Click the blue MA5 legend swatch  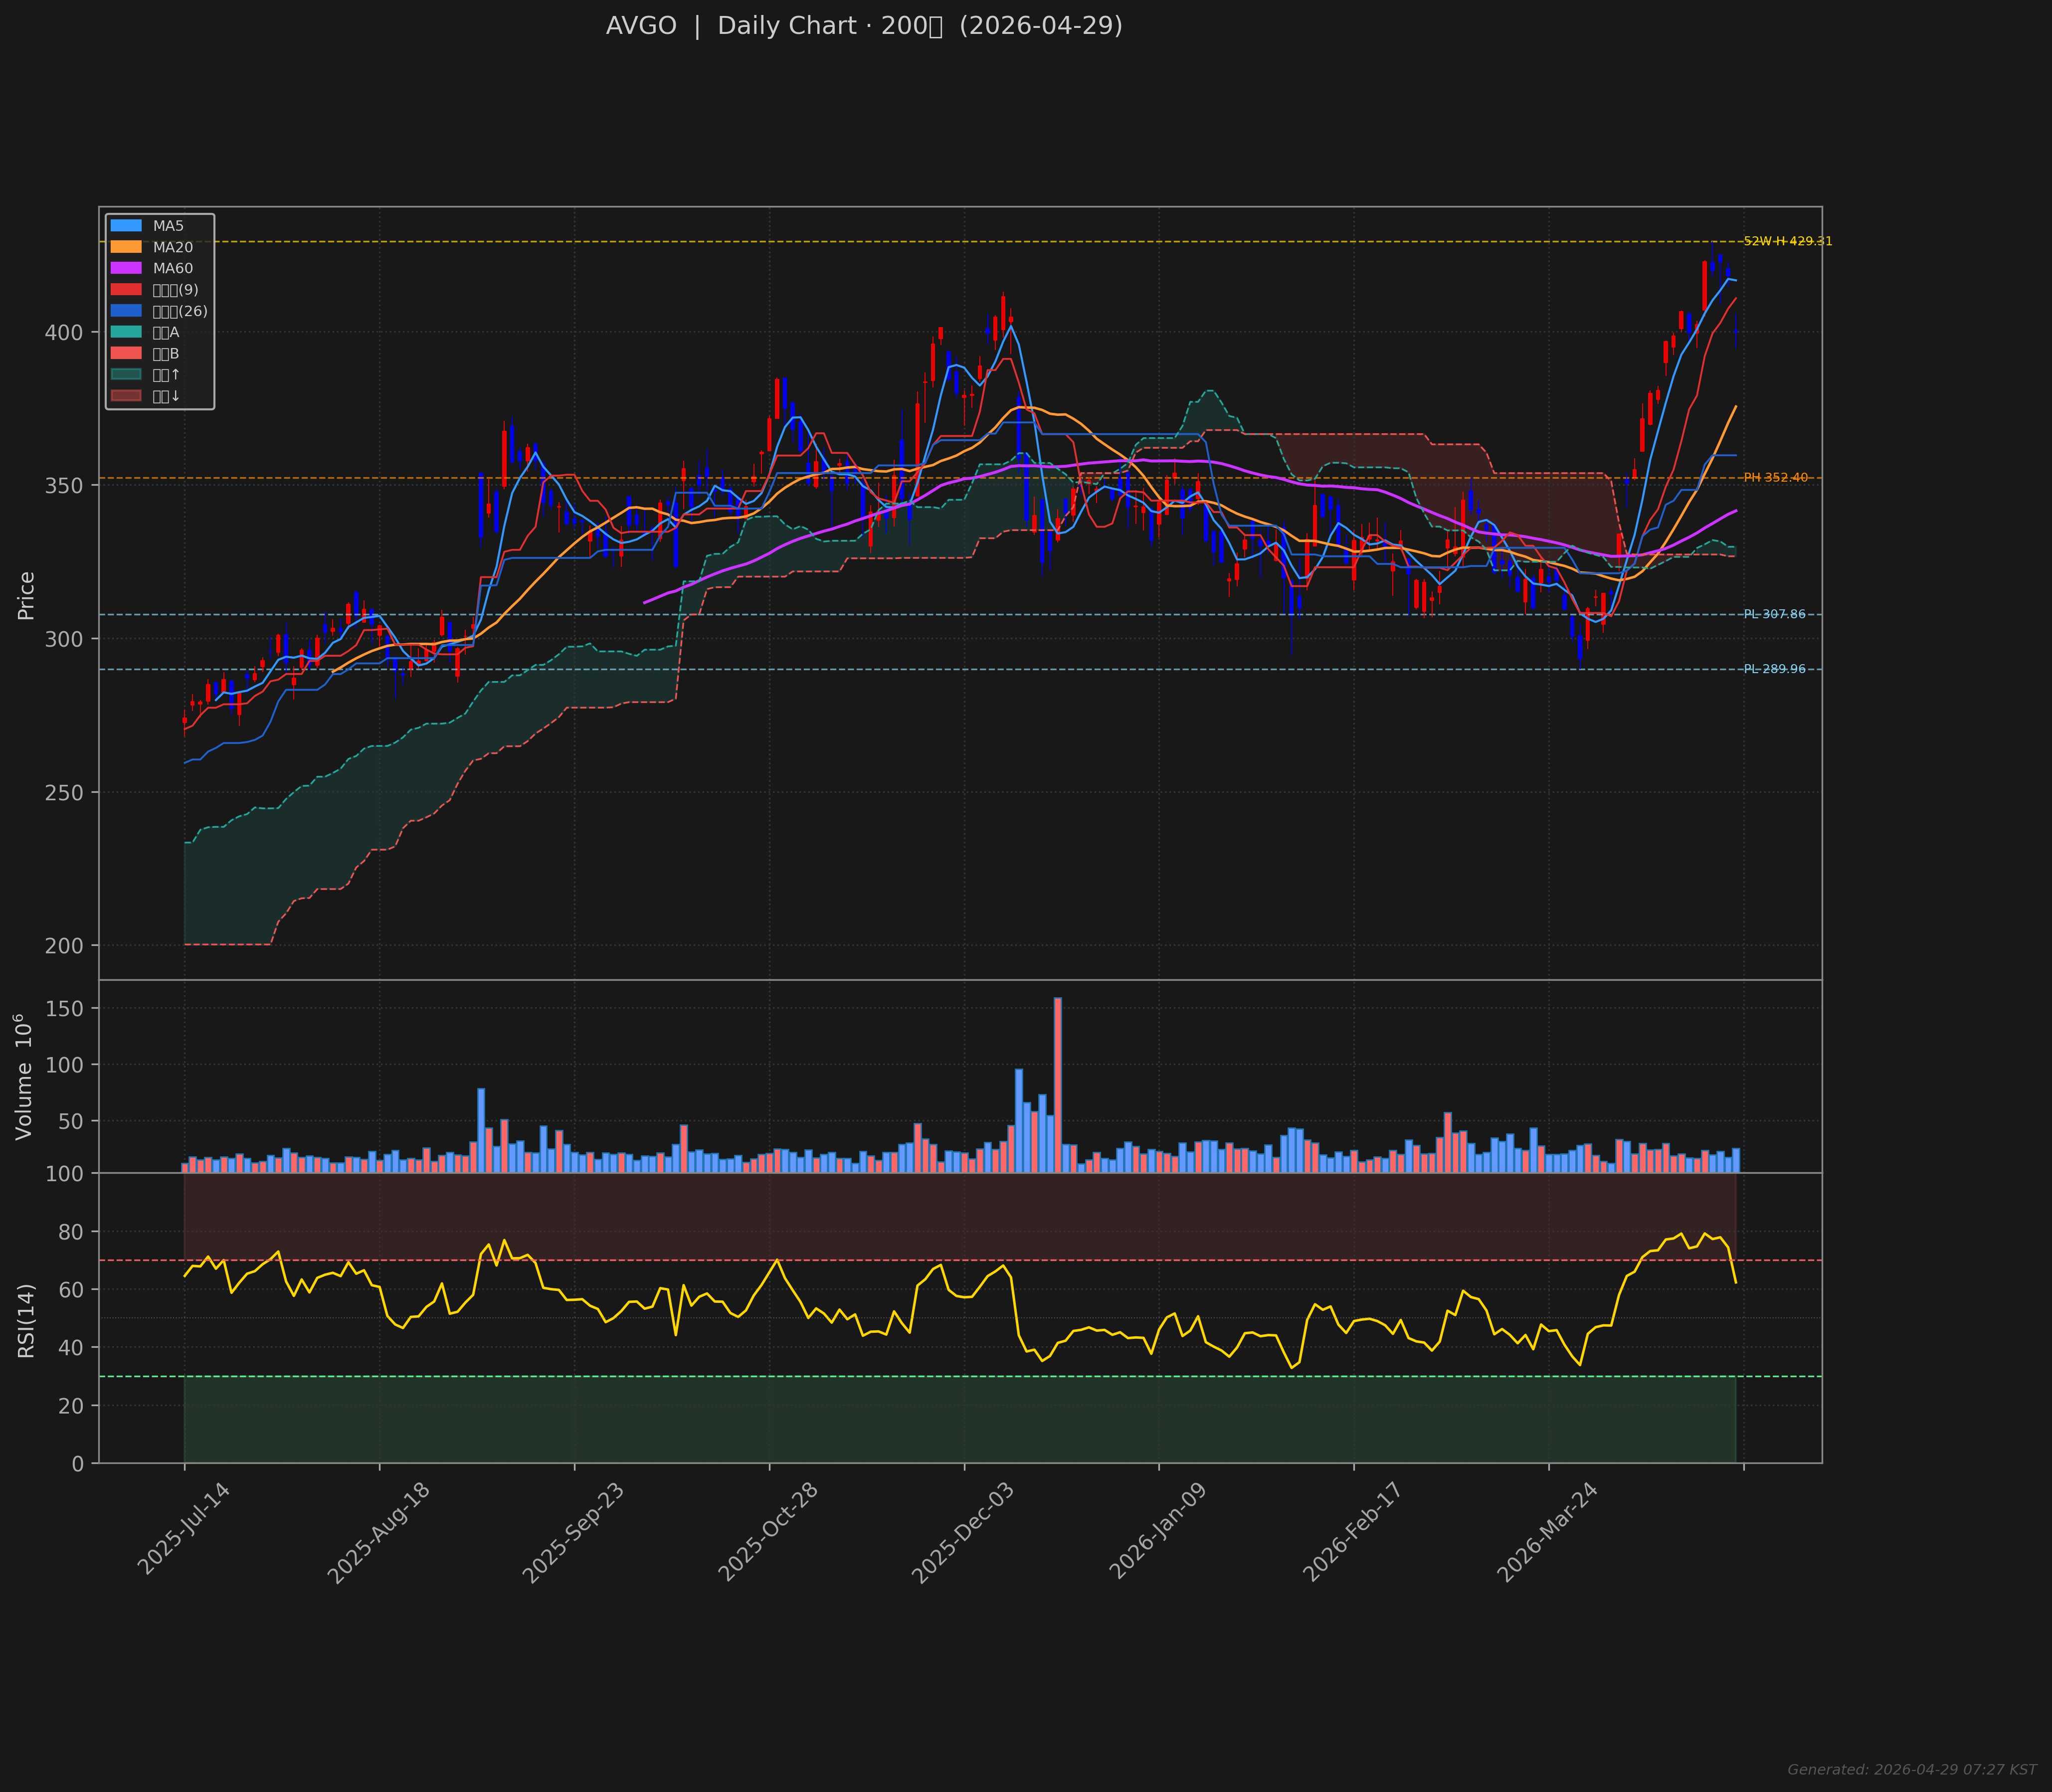pos(125,226)
